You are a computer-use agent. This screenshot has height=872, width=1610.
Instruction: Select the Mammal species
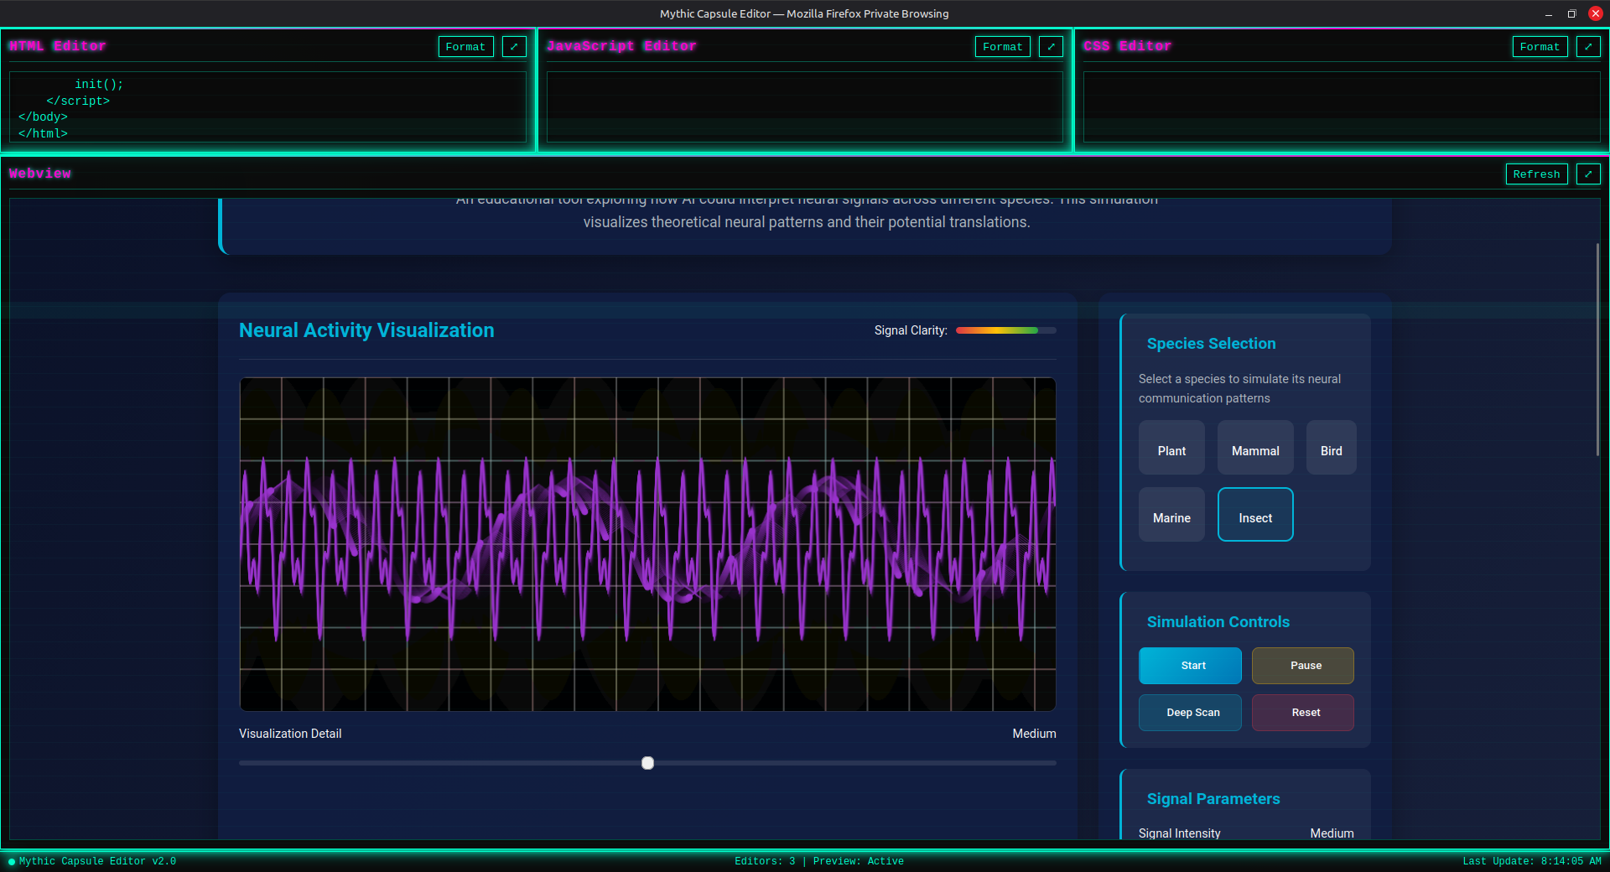tap(1254, 448)
